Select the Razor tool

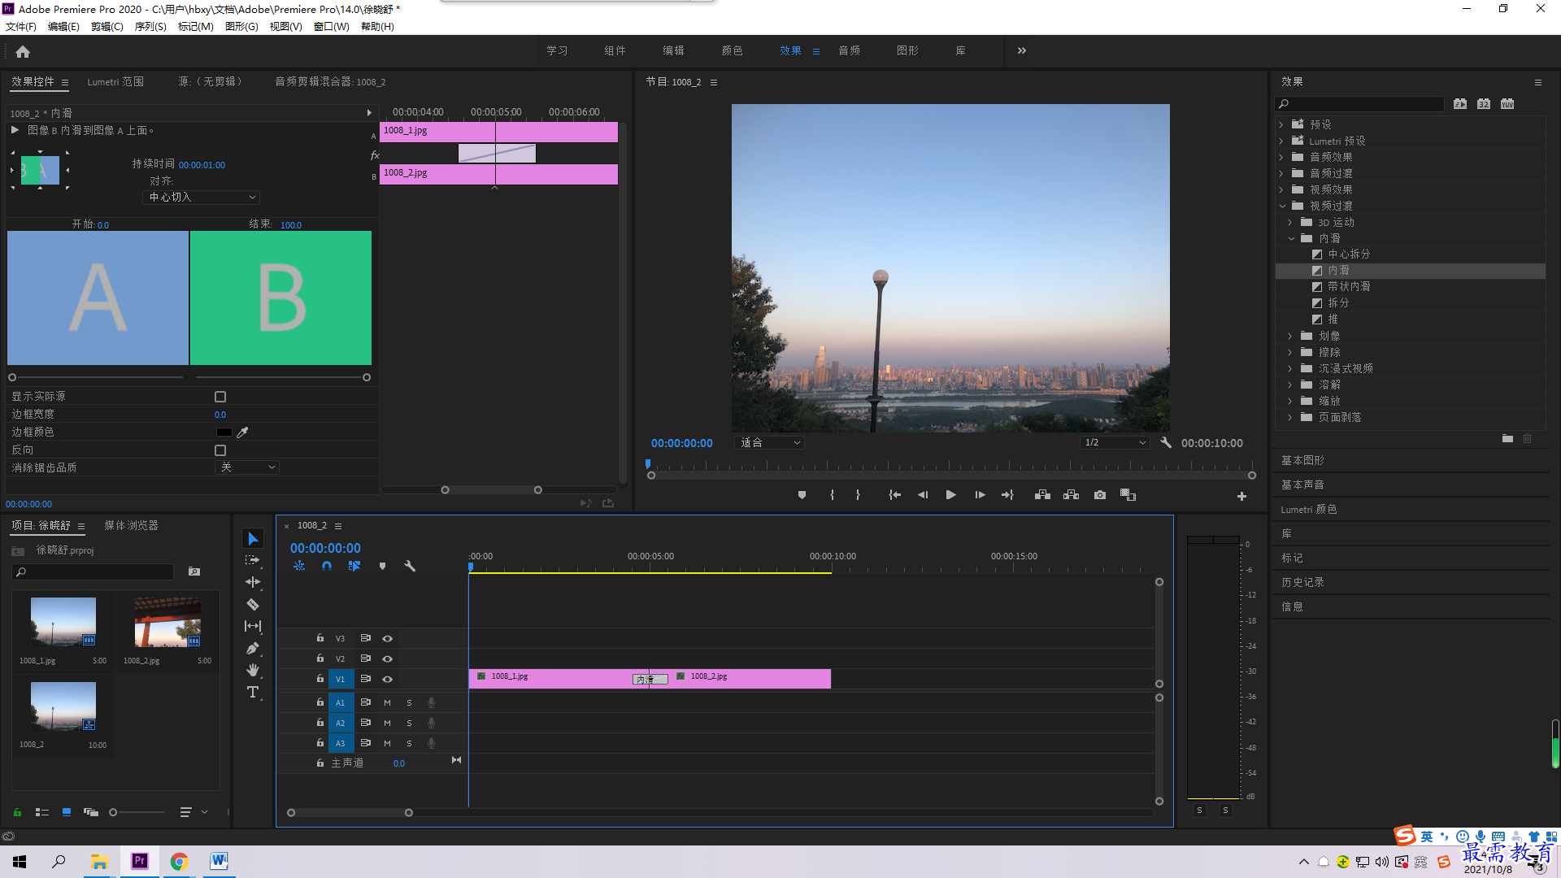(x=253, y=604)
